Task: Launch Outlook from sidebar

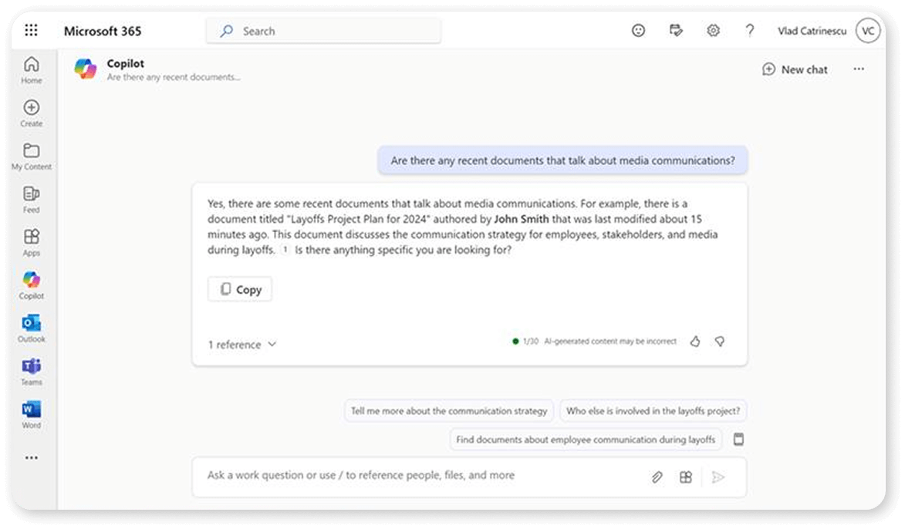Action: point(31,329)
